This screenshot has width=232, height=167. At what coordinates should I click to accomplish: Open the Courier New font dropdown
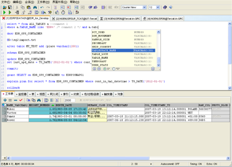[144, 7]
